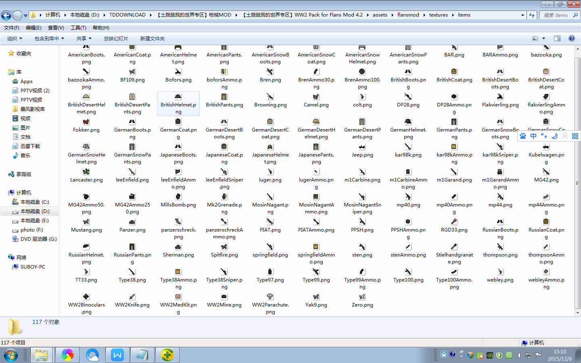Click the 放映幻灯片 button

116,39
